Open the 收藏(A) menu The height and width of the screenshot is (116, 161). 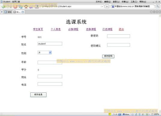[125, 2]
